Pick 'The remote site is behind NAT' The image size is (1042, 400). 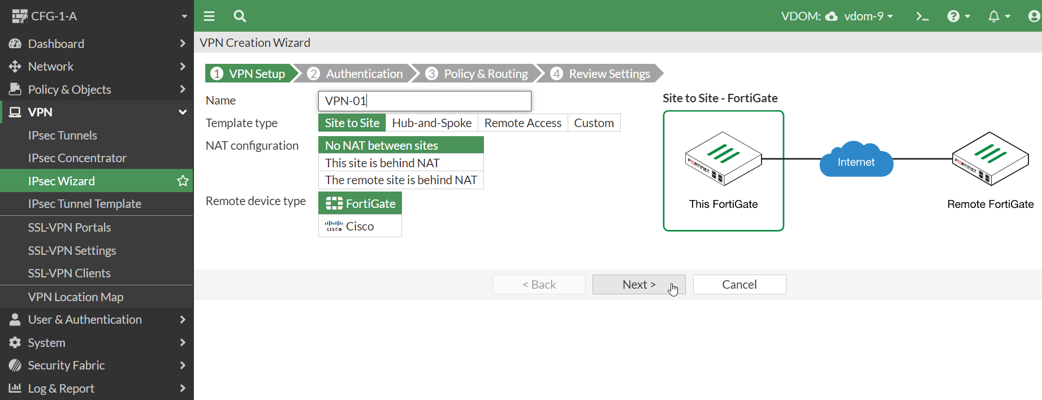coord(401,180)
